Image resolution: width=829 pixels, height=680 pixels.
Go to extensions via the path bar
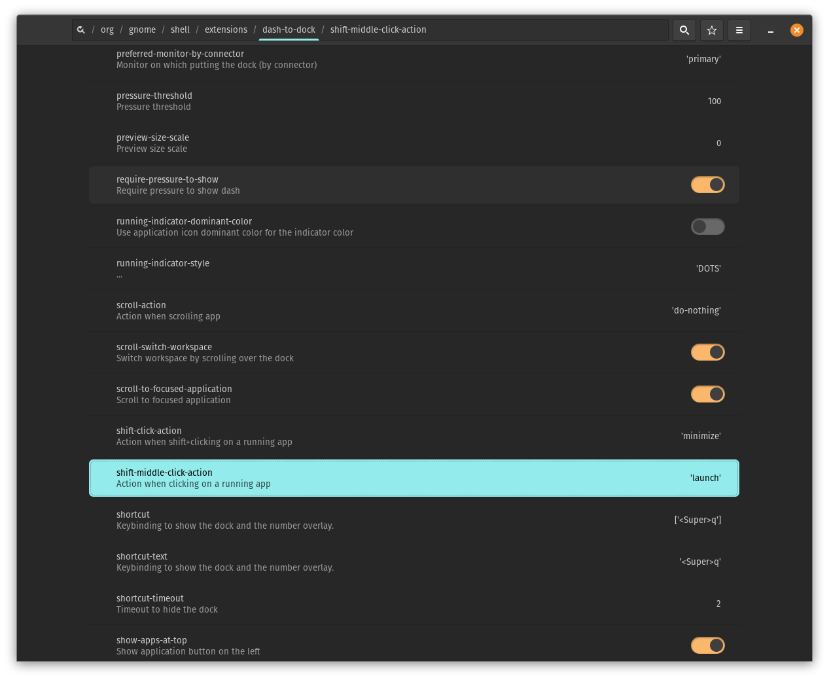pos(226,29)
